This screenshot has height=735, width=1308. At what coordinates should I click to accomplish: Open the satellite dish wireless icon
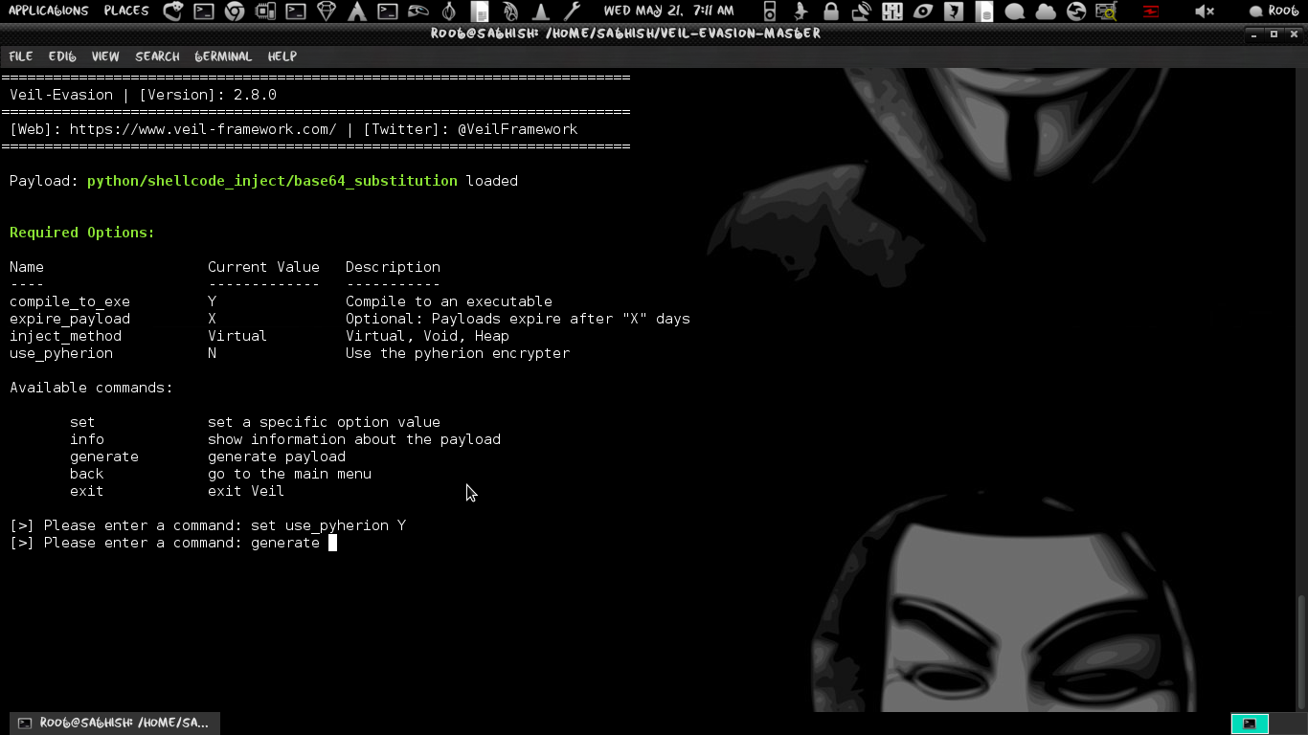click(x=861, y=11)
